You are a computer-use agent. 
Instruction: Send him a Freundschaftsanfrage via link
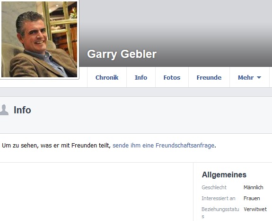pos(163,146)
